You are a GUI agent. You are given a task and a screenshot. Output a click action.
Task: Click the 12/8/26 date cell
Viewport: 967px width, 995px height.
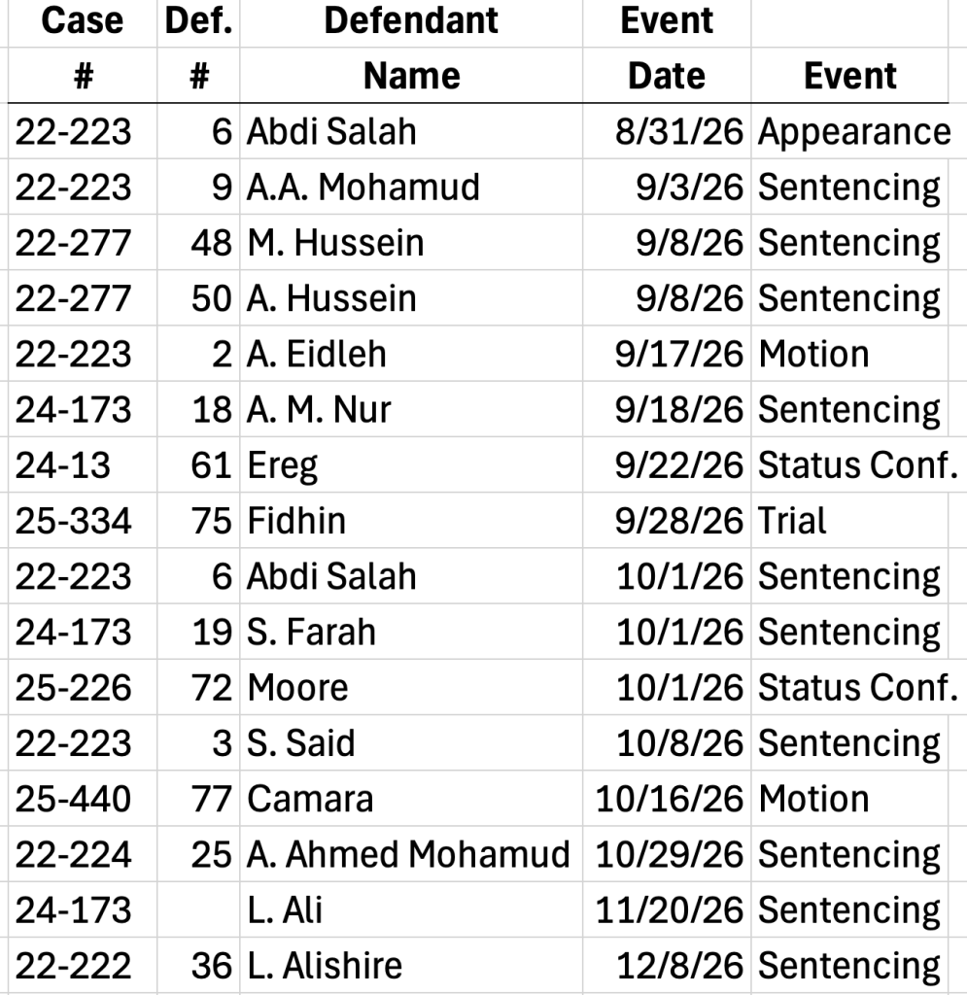pos(667,965)
